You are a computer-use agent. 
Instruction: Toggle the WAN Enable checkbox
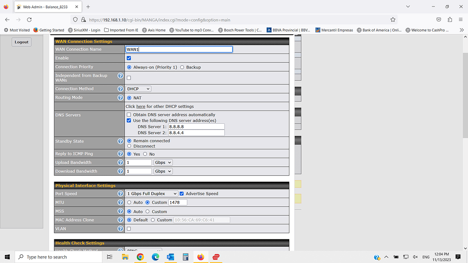pyautogui.click(x=129, y=58)
